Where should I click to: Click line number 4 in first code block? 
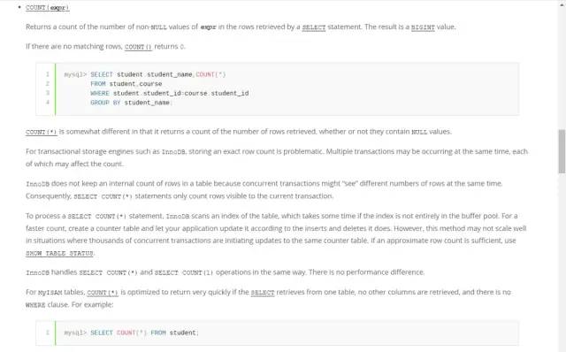47,103
